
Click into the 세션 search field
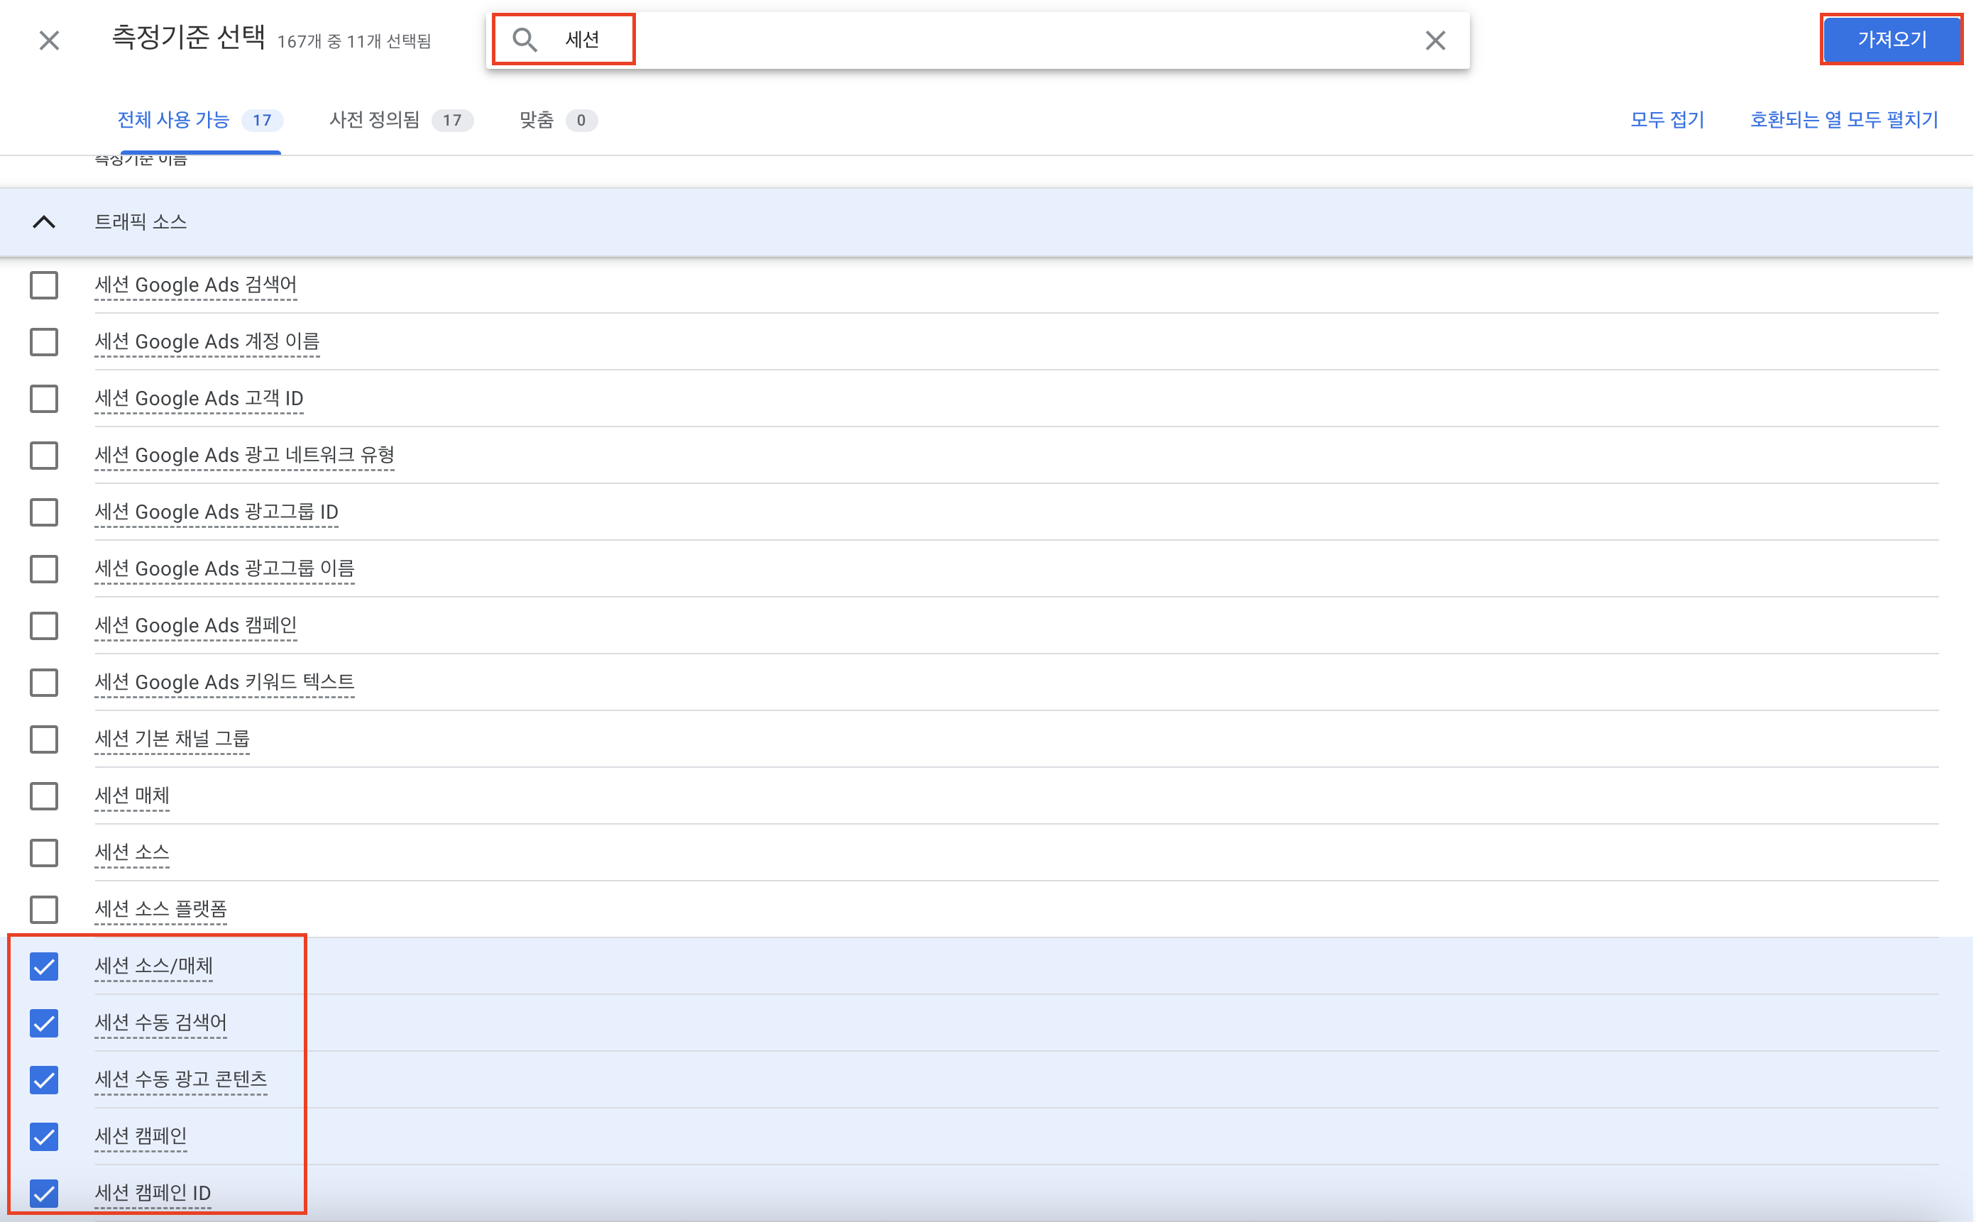[970, 40]
